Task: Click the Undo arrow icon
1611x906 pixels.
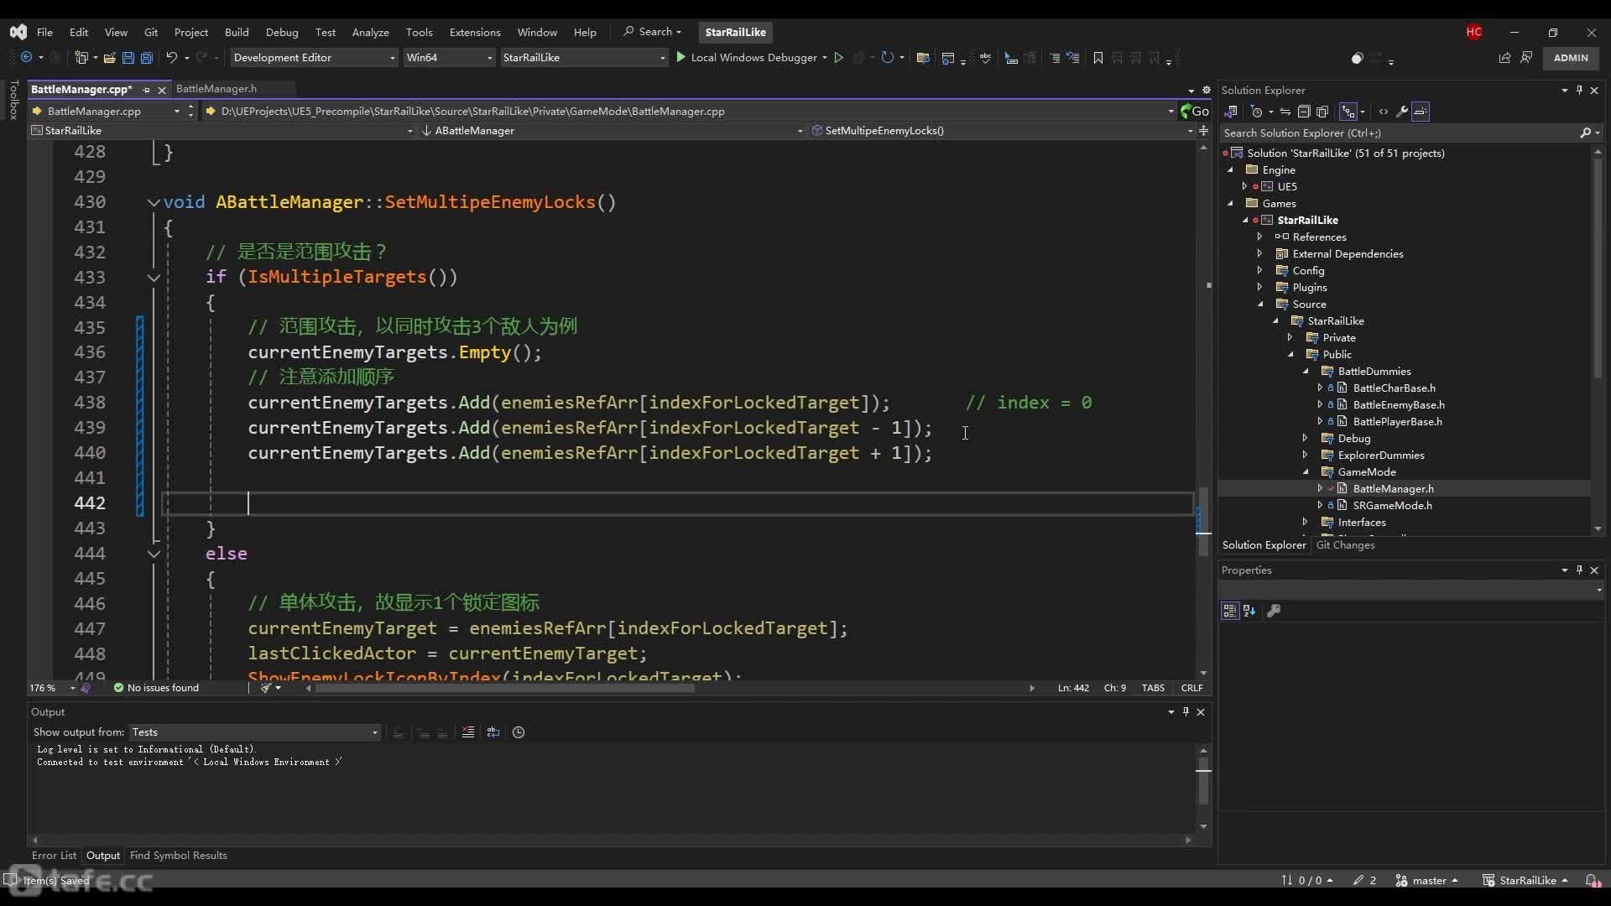Action: pyautogui.click(x=171, y=58)
